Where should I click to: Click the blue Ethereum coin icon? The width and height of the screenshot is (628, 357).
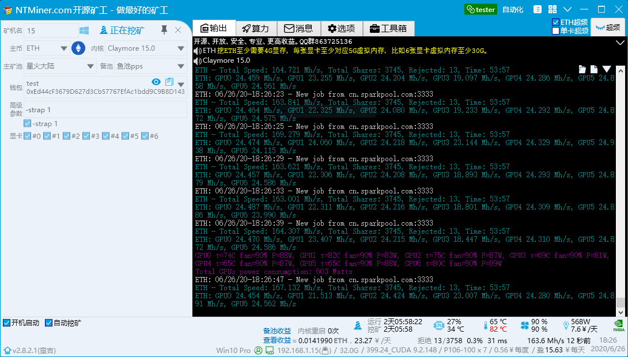(78, 48)
